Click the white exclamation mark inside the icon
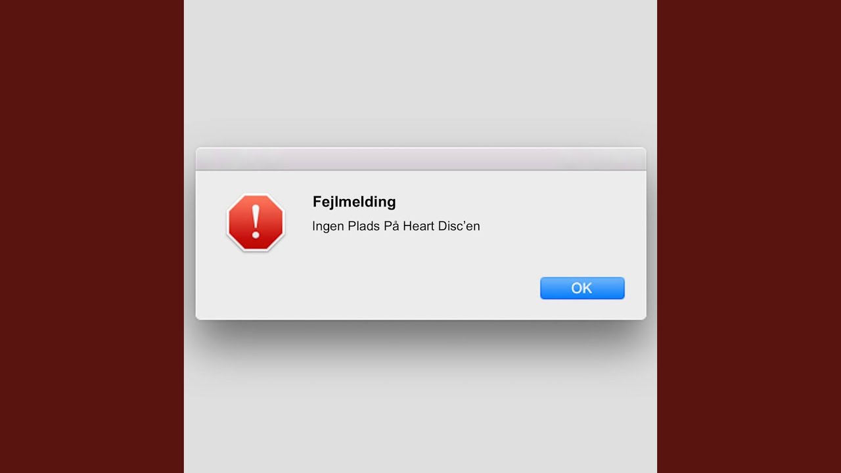This screenshot has width=841, height=473. (x=256, y=222)
